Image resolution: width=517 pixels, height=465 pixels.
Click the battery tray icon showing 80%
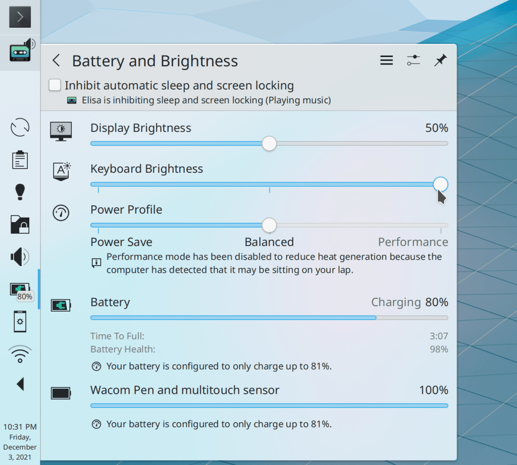20,290
